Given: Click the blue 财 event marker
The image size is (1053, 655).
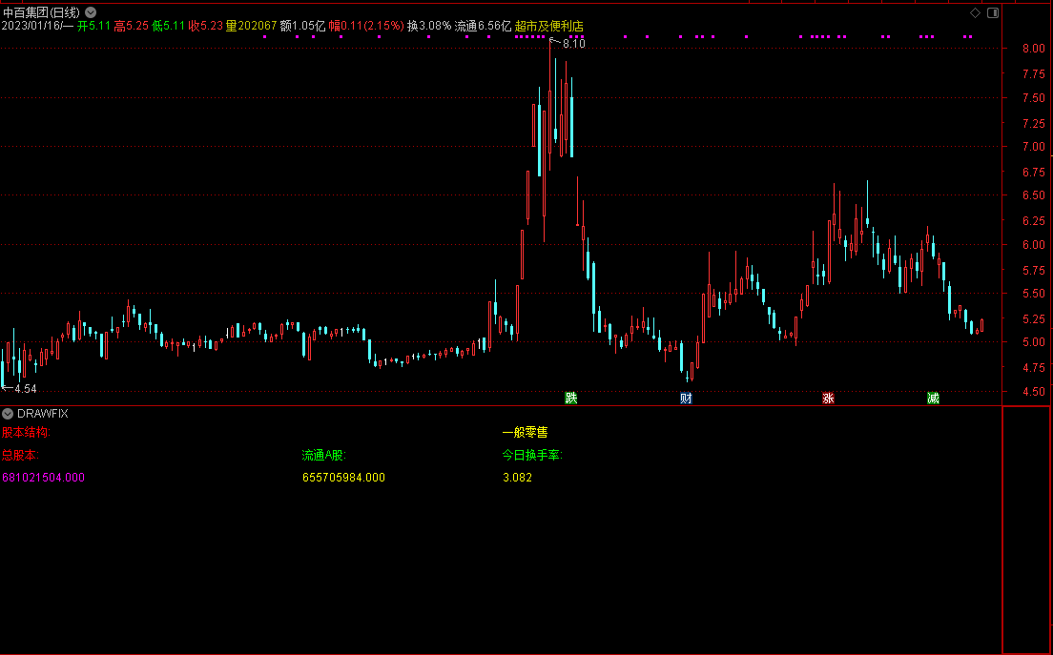Looking at the screenshot, I should 686,398.
